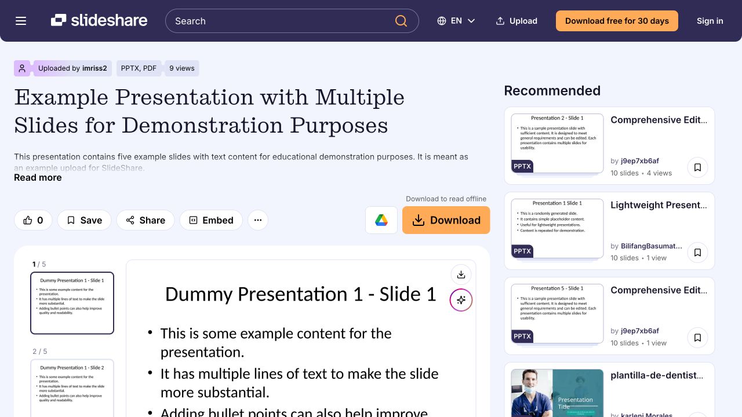Click the 9 views label

[182, 68]
